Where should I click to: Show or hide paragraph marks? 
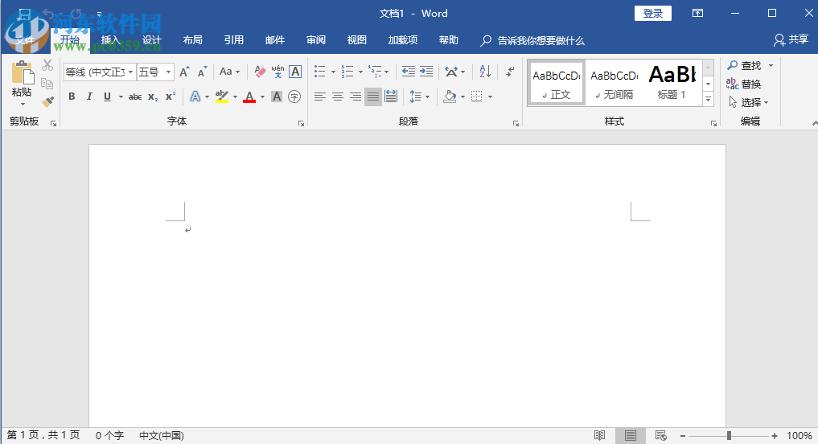(510, 72)
